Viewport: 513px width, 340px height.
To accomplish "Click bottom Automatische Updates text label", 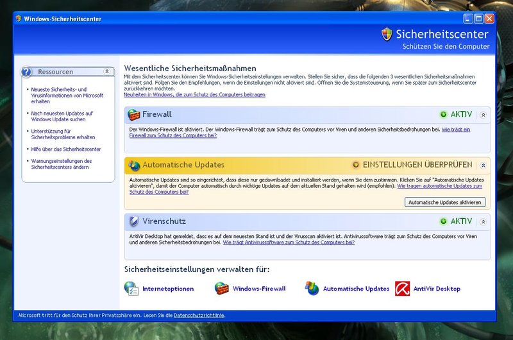I will (x=357, y=289).
